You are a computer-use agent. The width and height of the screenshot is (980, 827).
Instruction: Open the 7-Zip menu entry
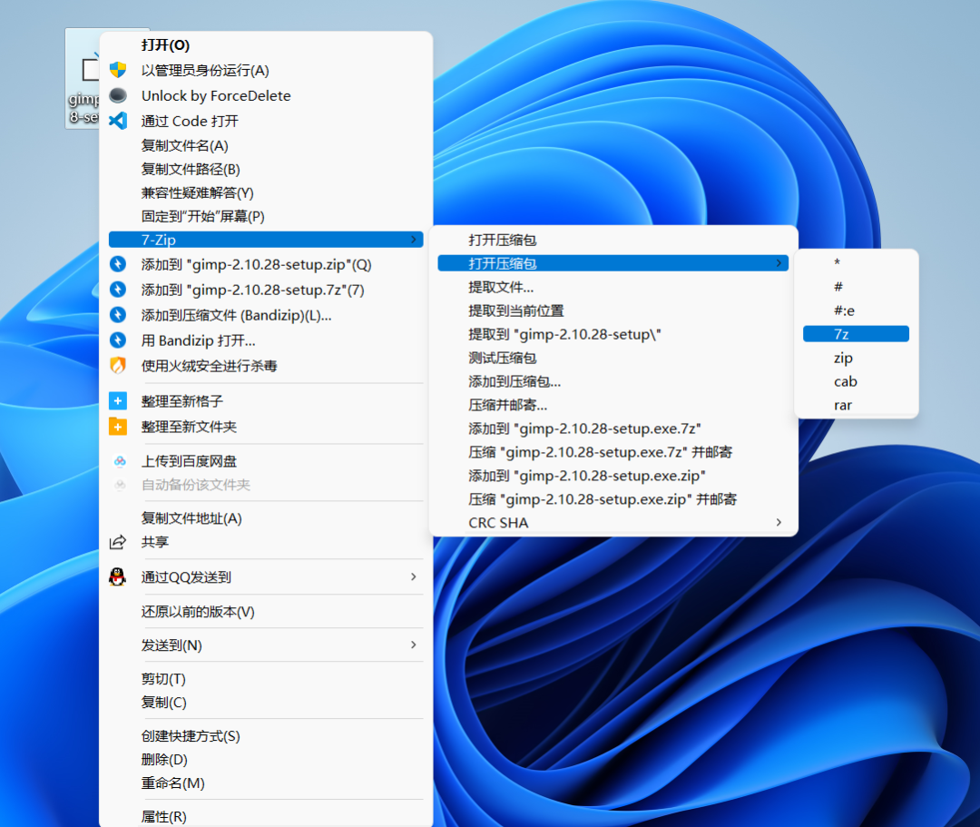[x=266, y=240]
